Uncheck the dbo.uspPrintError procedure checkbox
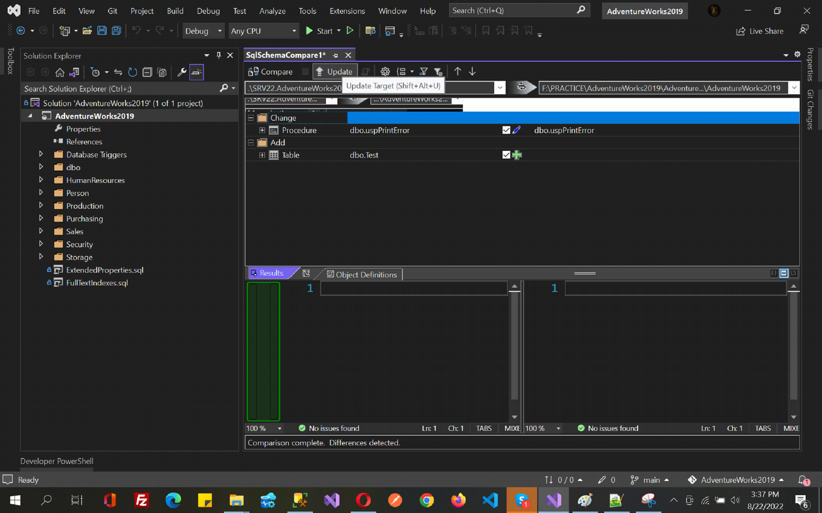Viewport: 822px width, 513px height. point(506,130)
